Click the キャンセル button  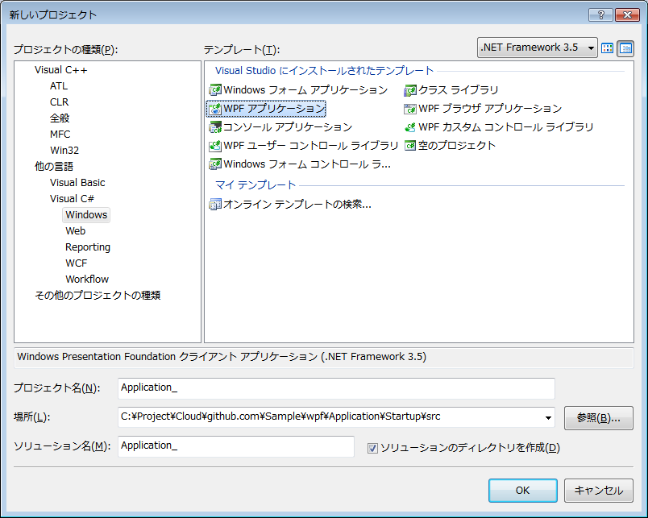pyautogui.click(x=598, y=491)
